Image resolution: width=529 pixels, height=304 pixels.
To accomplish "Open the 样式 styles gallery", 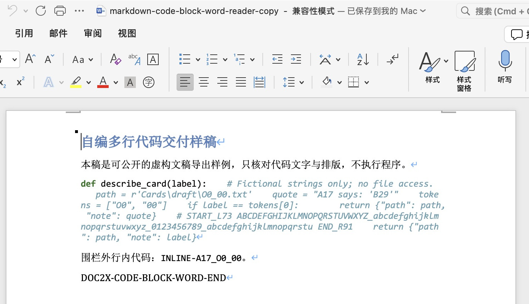I will [432, 68].
